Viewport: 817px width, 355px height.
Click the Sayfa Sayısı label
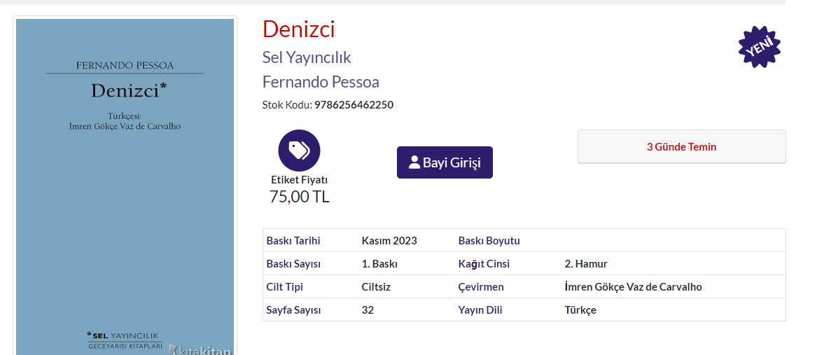293,310
